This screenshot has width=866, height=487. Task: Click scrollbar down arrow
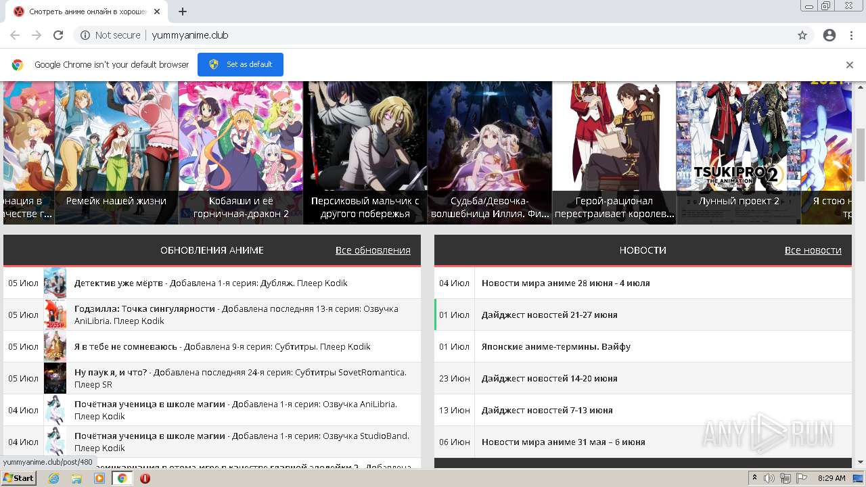click(861, 463)
